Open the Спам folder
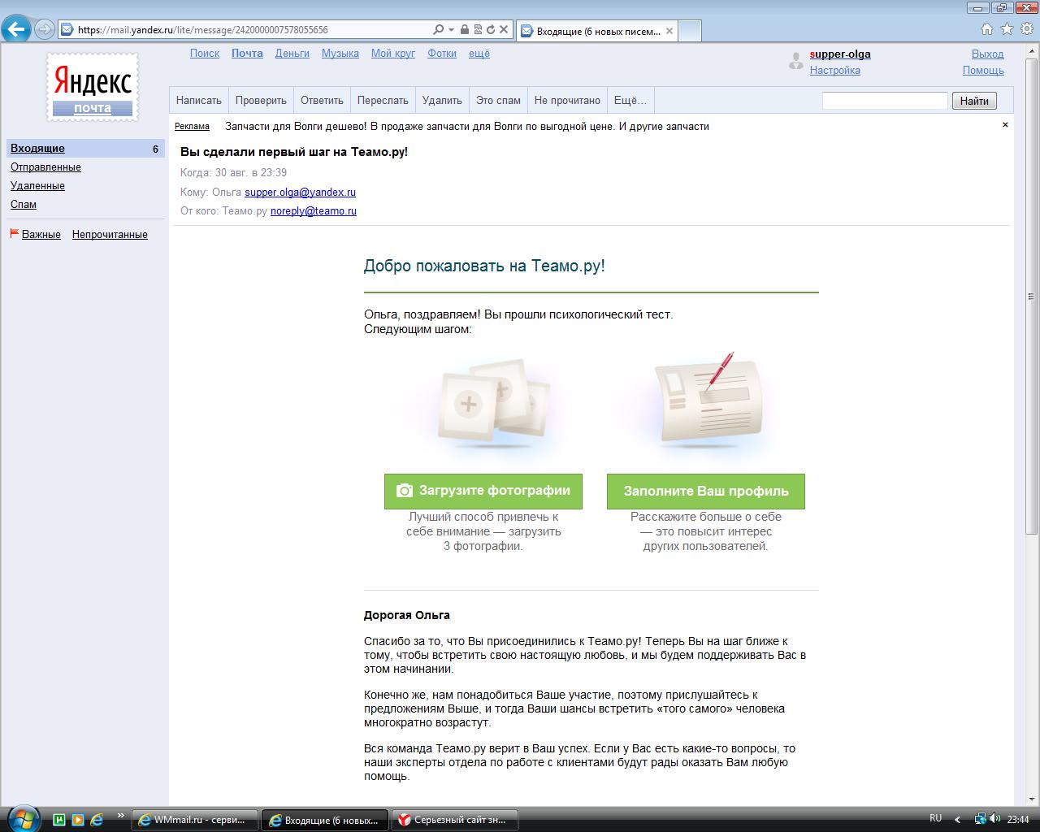The image size is (1040, 832). point(24,205)
